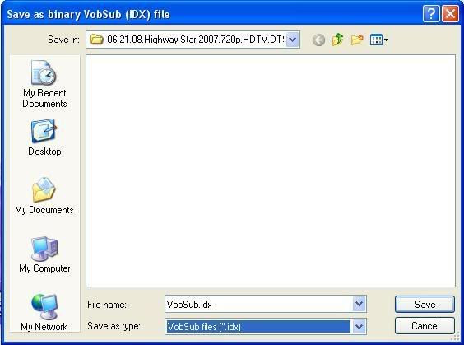Image resolution: width=464 pixels, height=345 pixels.
Task: Create a new folder
Action: (x=357, y=40)
